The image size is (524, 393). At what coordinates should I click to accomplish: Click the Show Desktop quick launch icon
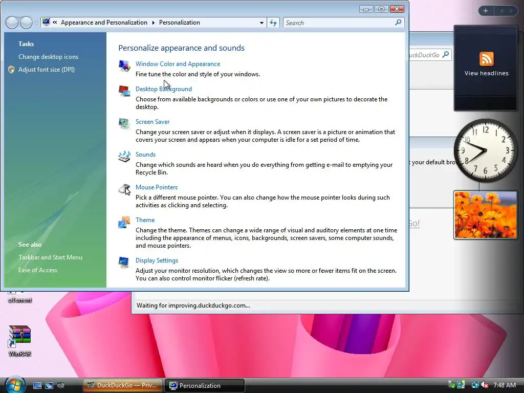[37, 385]
